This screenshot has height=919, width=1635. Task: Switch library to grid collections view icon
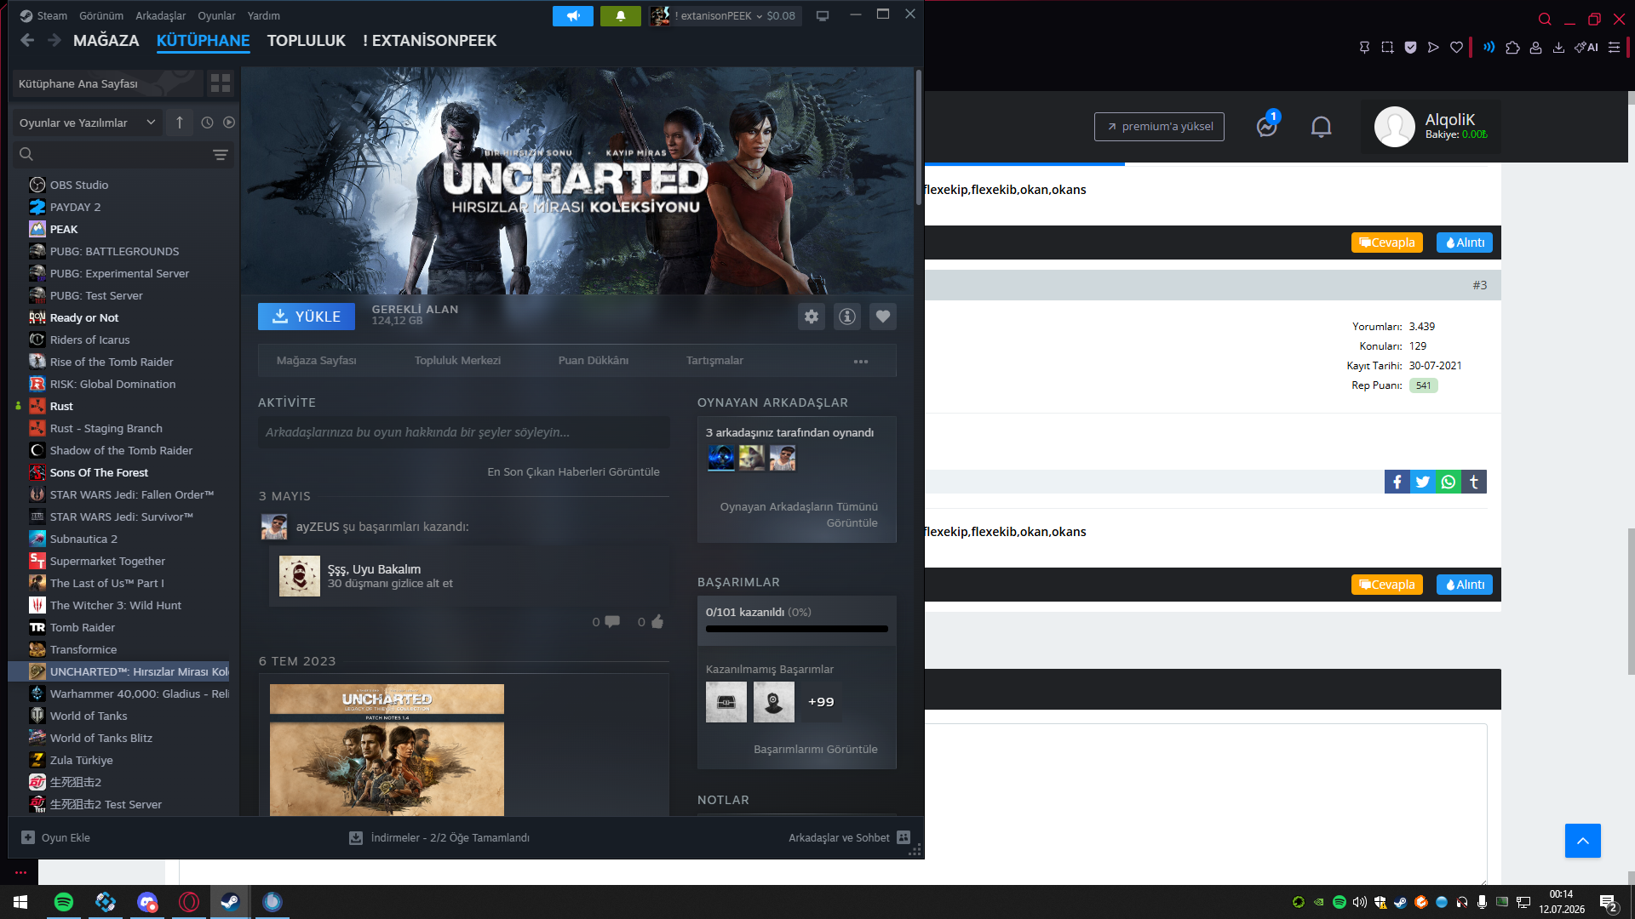click(x=221, y=83)
